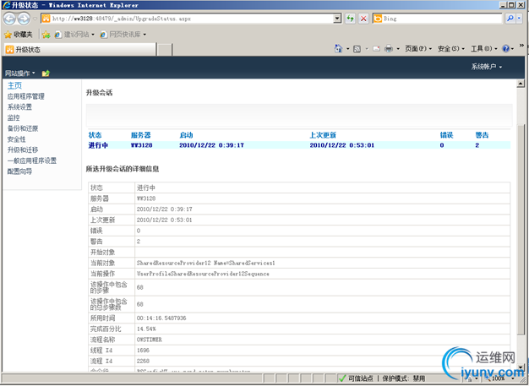Open 监控 in the sidebar
This screenshot has width=529, height=386.
(x=14, y=118)
